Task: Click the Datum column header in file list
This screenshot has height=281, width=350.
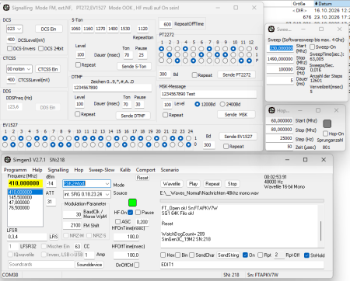Action: (x=331, y=4)
